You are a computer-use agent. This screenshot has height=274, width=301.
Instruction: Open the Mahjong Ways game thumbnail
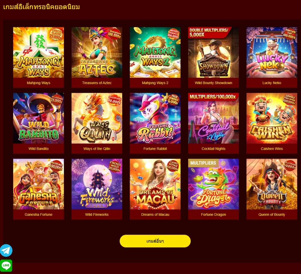tap(39, 52)
